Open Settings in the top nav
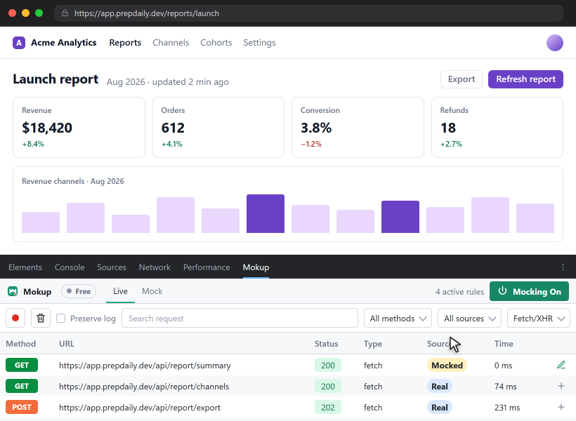 [x=259, y=43]
